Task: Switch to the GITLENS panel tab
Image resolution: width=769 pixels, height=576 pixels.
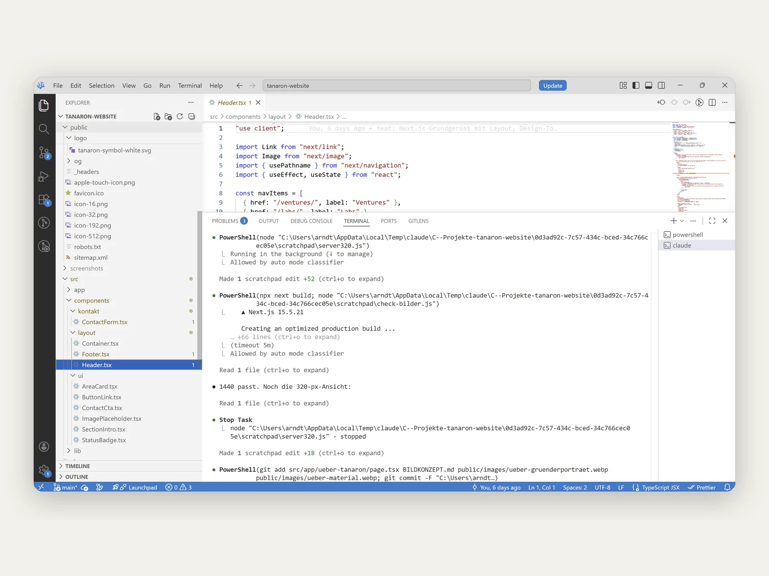Action: pos(418,221)
